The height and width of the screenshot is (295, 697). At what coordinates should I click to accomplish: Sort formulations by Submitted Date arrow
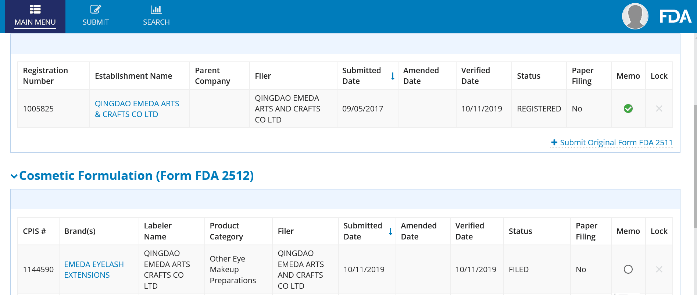[x=390, y=231]
